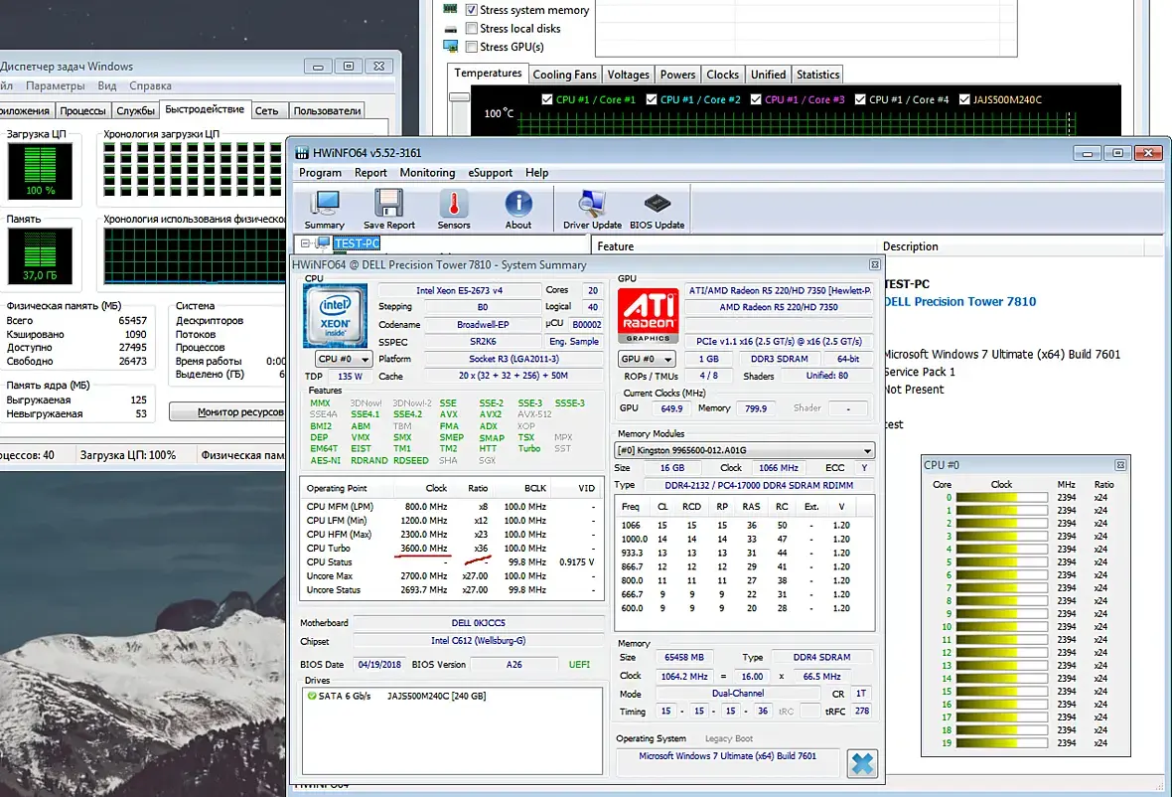Enable the Stress local disks checkbox
This screenshot has width=1172, height=797.
[x=473, y=29]
